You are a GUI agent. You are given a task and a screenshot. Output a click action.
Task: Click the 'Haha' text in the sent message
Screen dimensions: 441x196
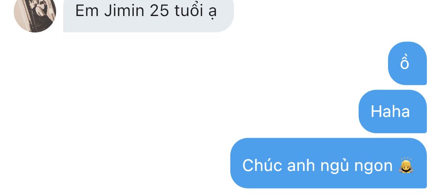tap(390, 111)
